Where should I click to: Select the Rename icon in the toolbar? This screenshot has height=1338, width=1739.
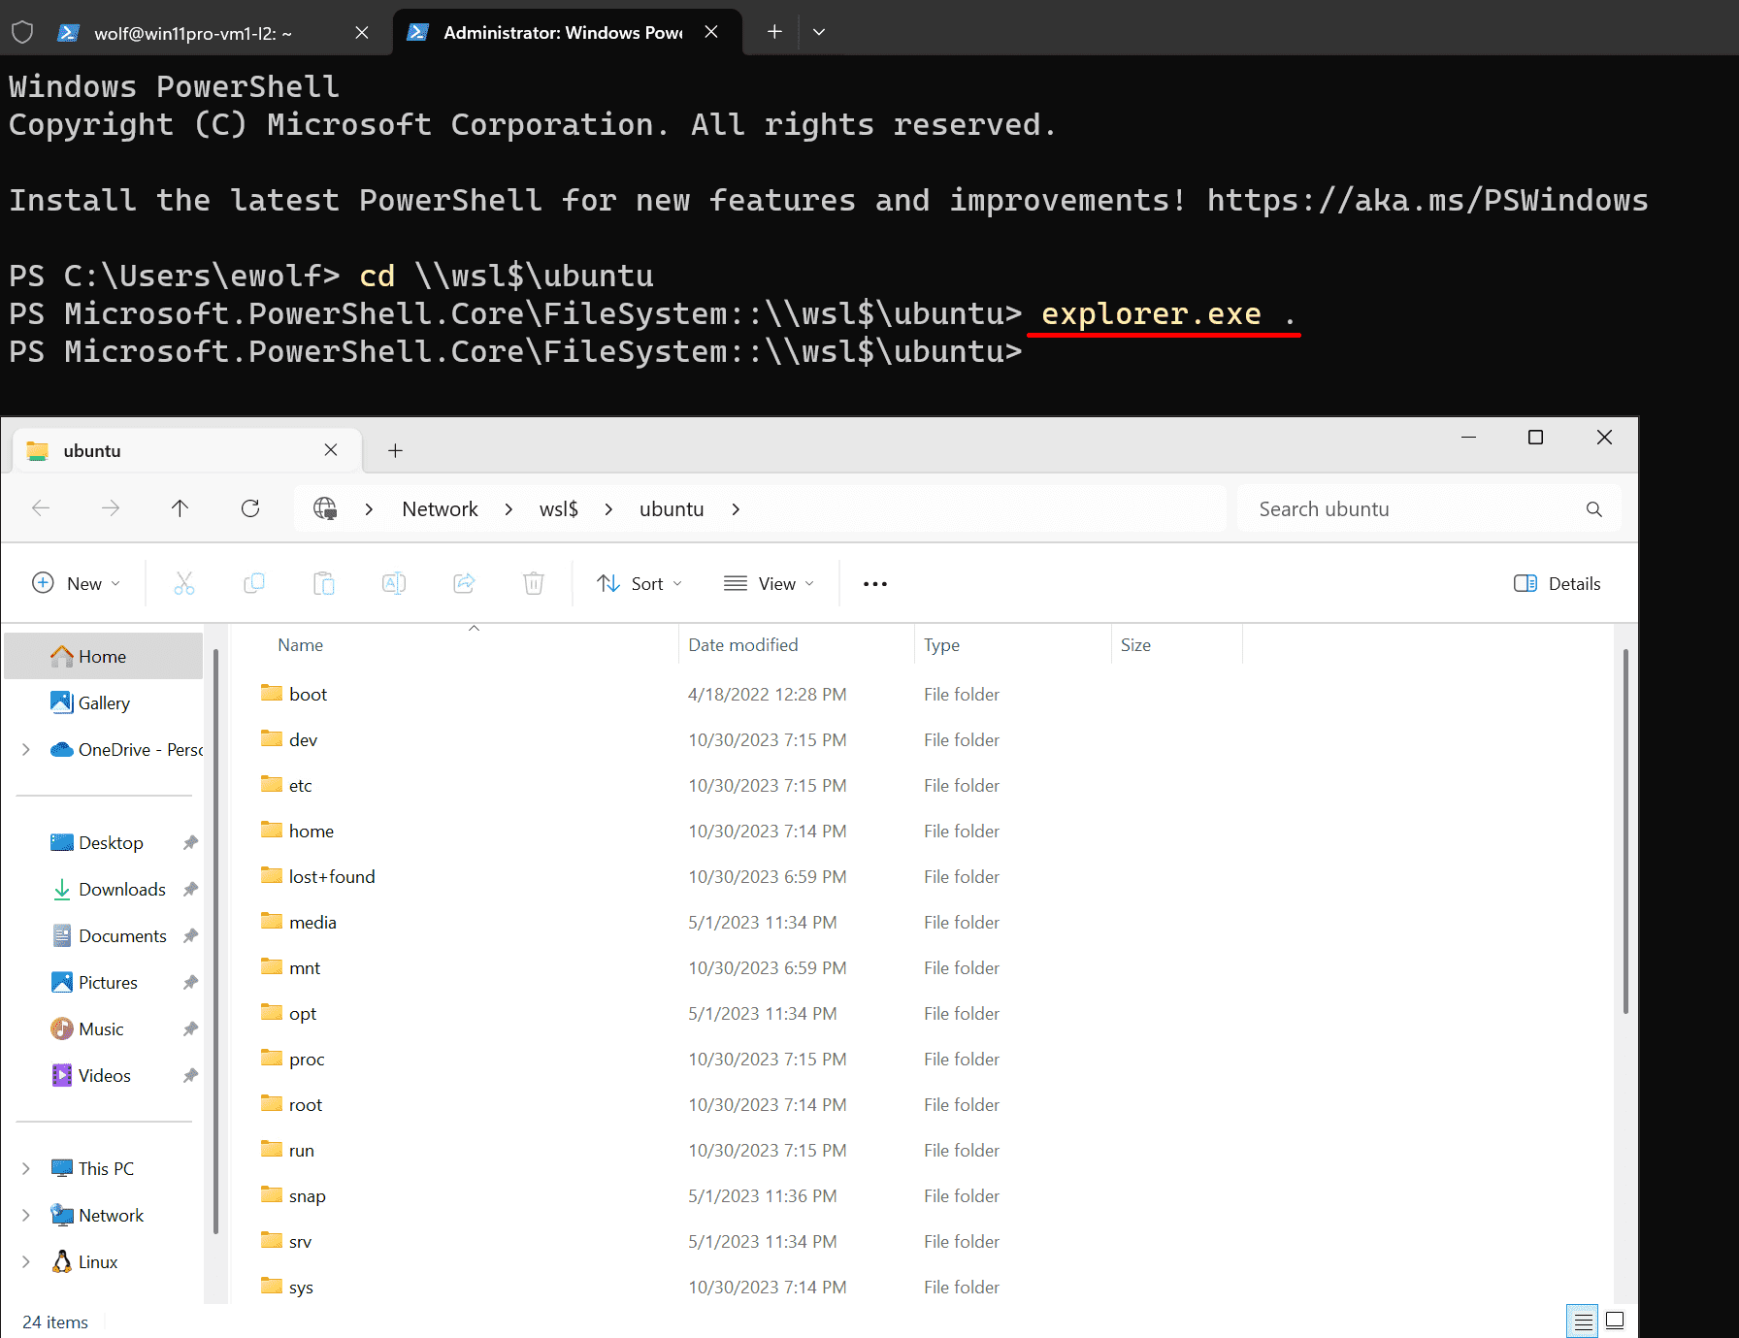coord(393,583)
